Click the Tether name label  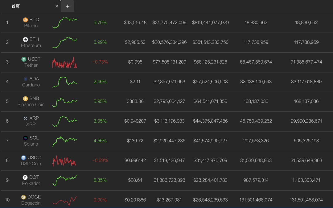[x=31, y=65]
